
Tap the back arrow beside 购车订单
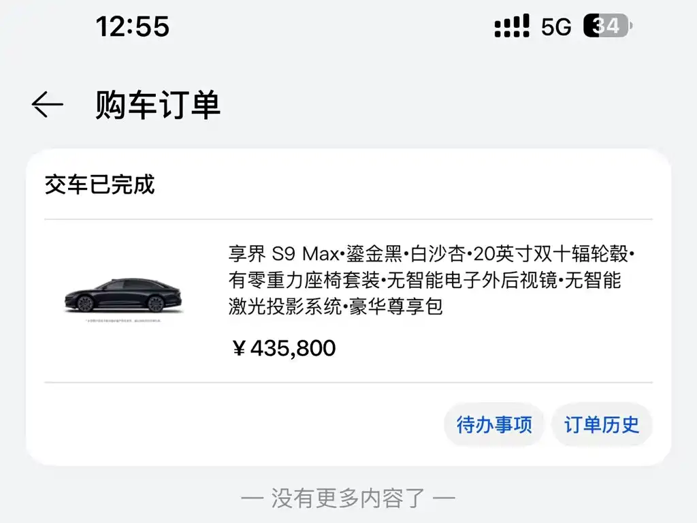point(48,104)
